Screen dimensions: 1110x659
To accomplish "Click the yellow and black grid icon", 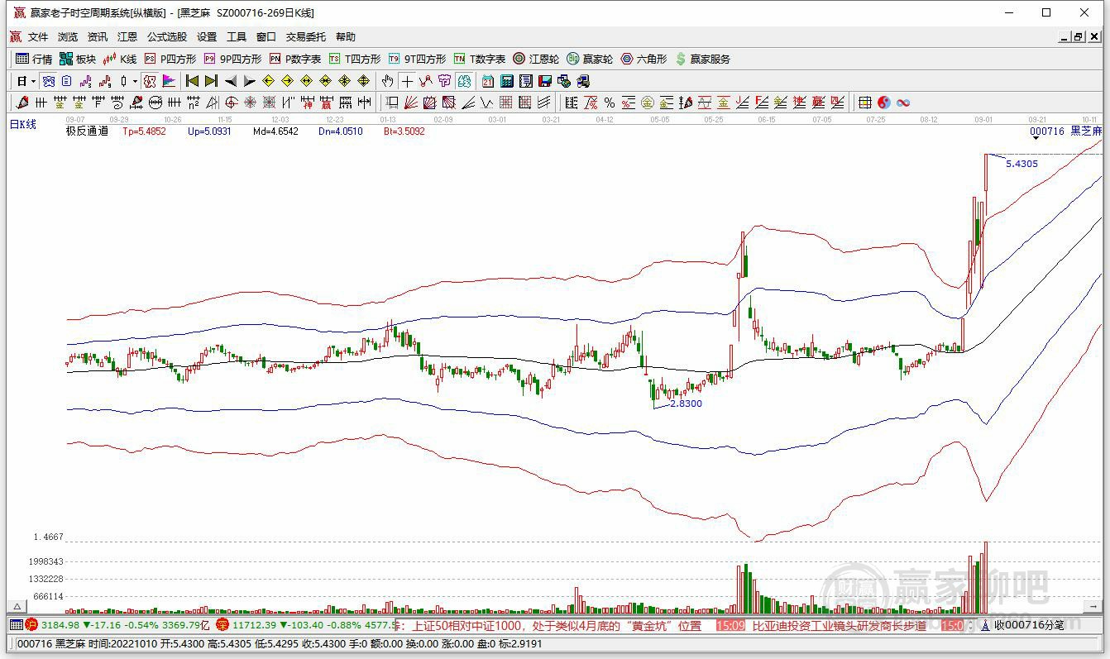I will point(865,103).
